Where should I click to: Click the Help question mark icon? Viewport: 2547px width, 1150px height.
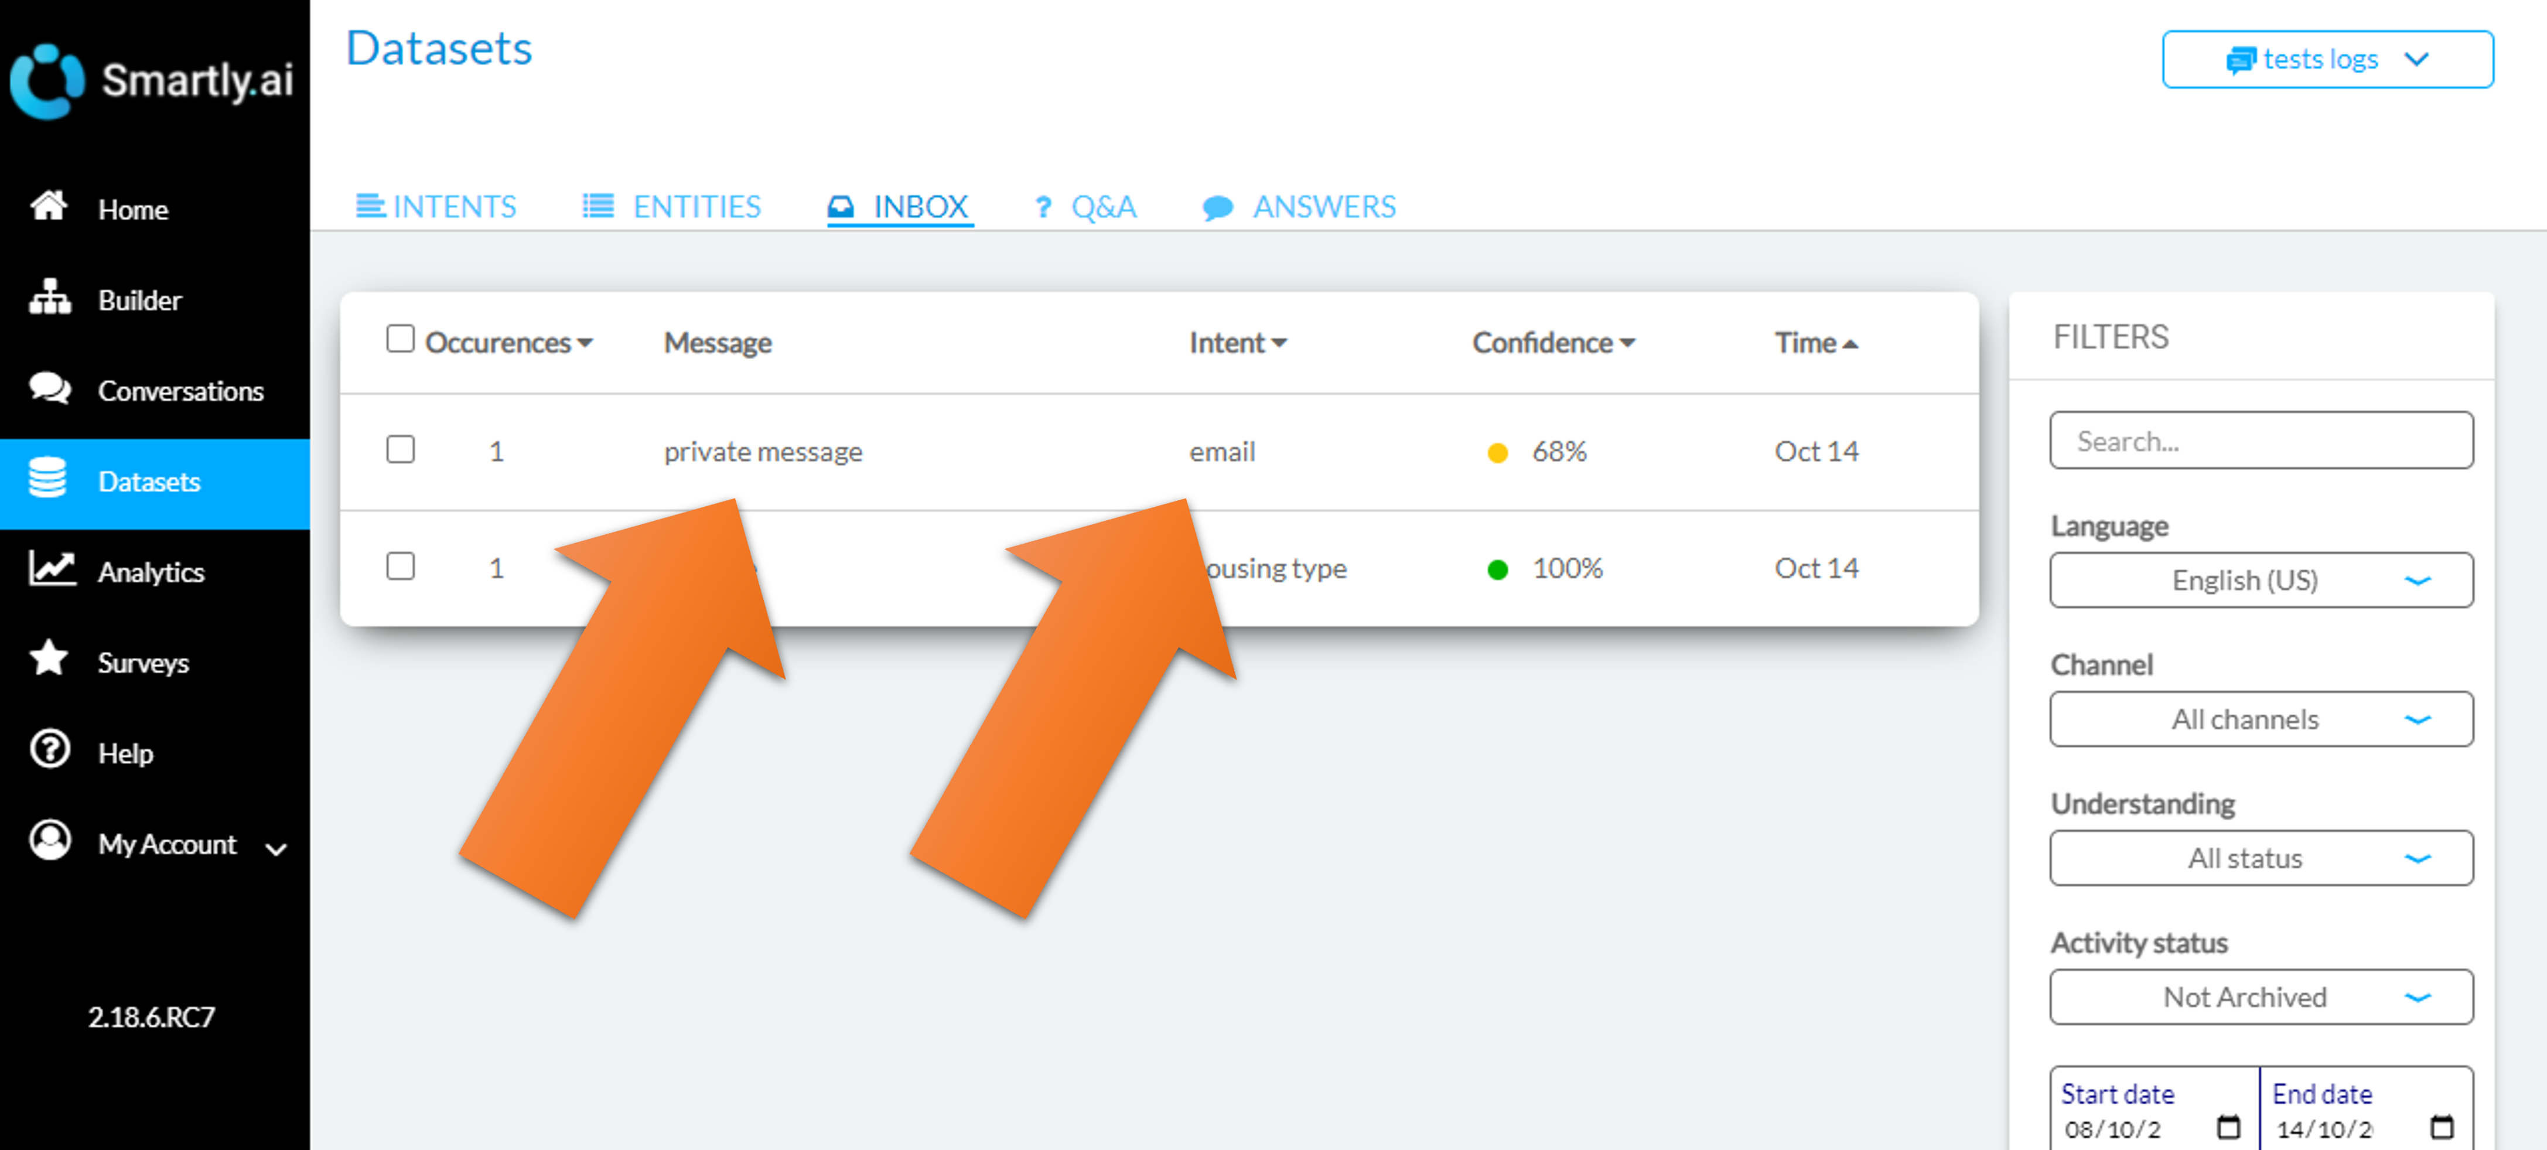tap(49, 750)
